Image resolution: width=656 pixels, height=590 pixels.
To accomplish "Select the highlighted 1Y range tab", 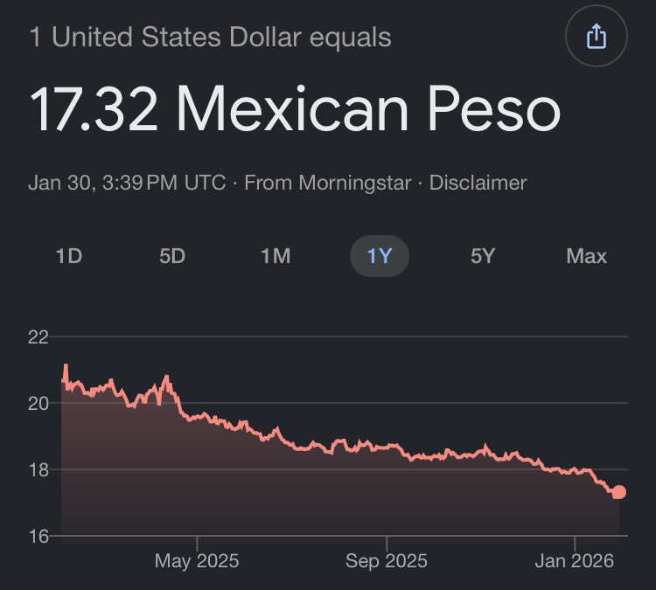I will click(380, 256).
